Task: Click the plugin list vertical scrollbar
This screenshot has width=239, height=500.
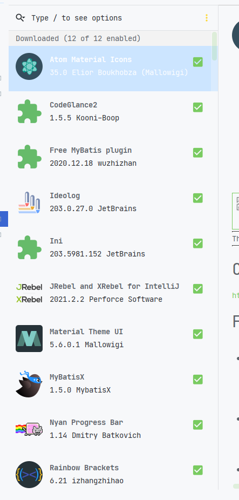Action: (x=215, y=46)
